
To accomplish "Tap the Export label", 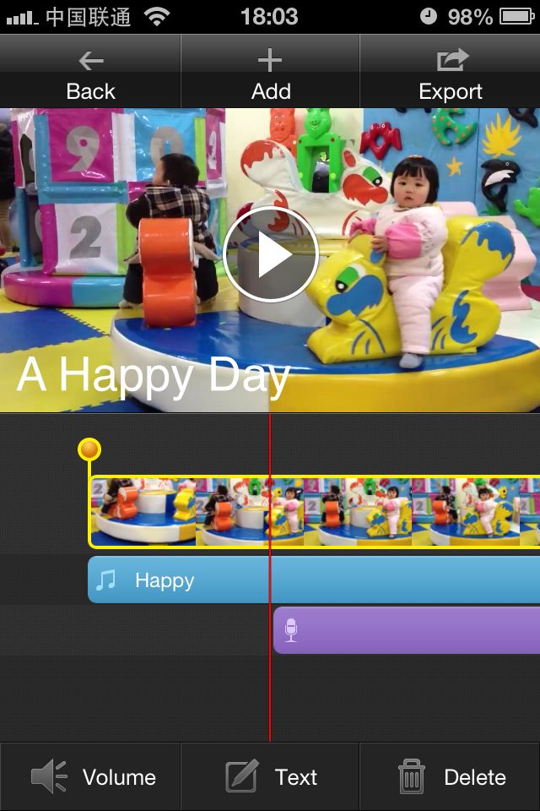I will [451, 91].
